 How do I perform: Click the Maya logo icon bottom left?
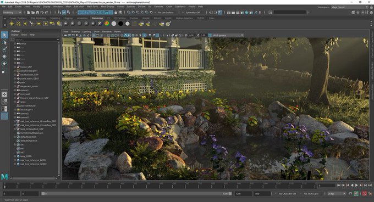coord(4,177)
